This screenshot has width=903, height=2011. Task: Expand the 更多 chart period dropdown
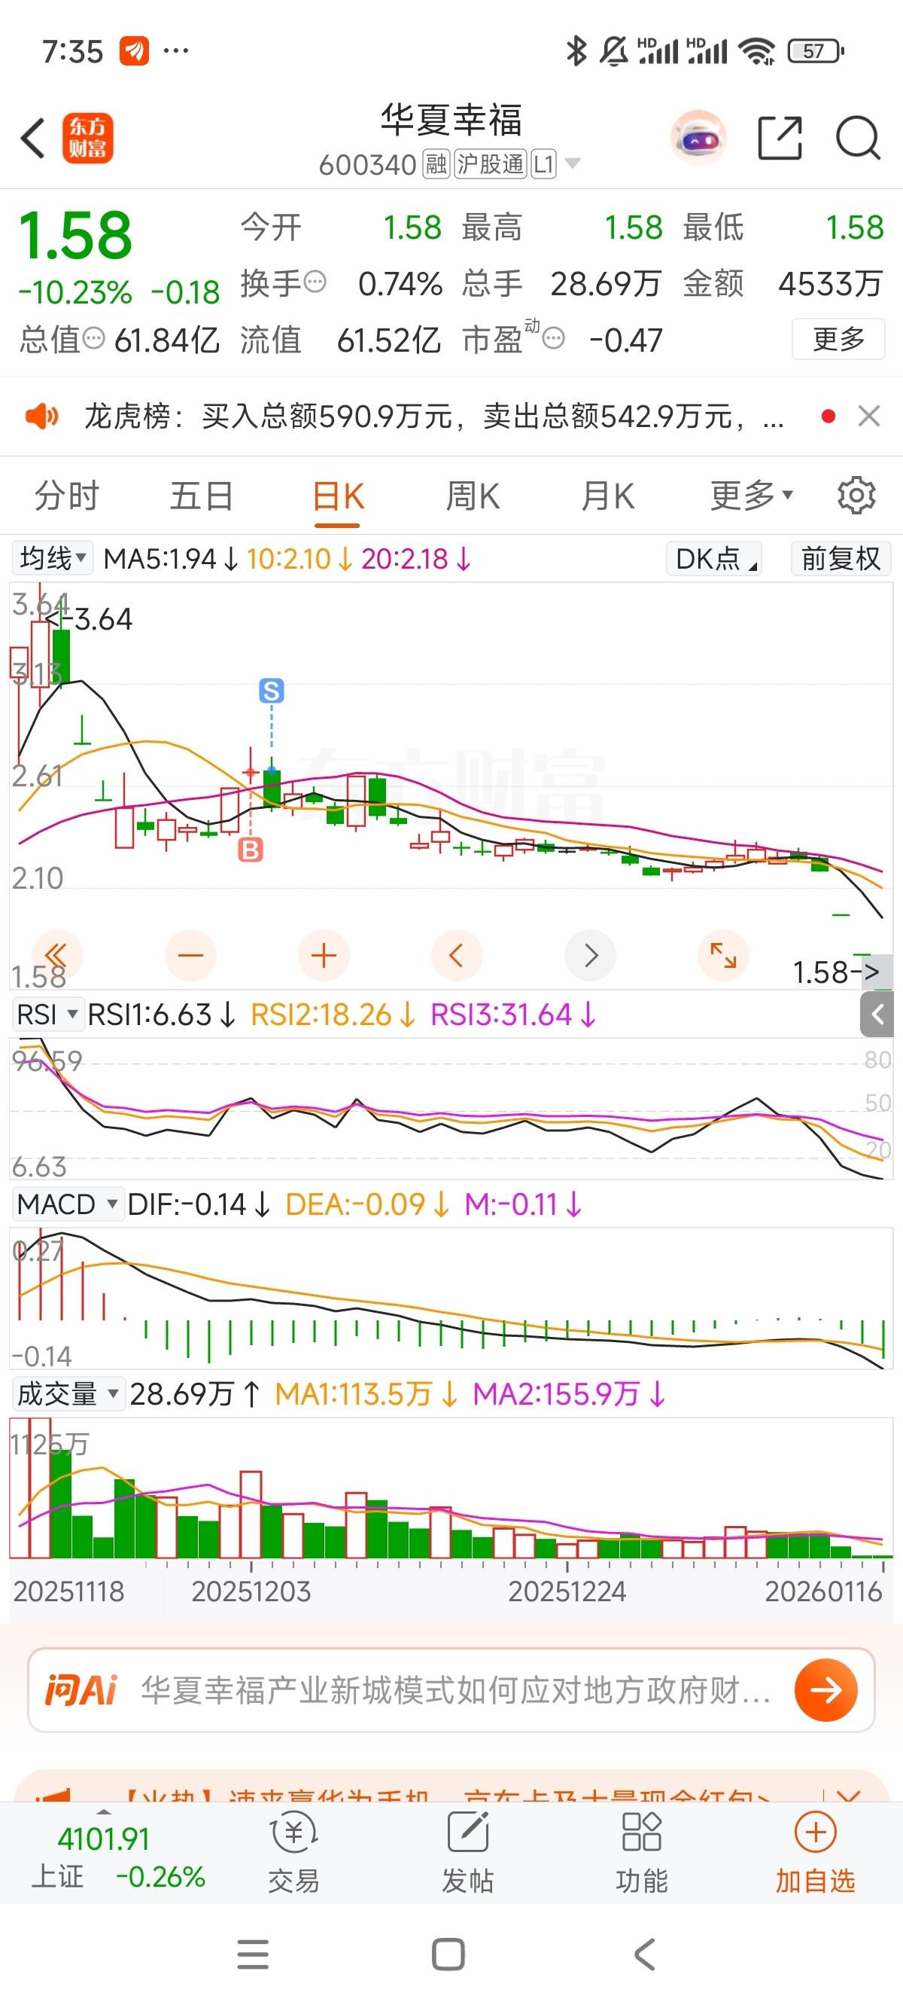[x=751, y=496]
